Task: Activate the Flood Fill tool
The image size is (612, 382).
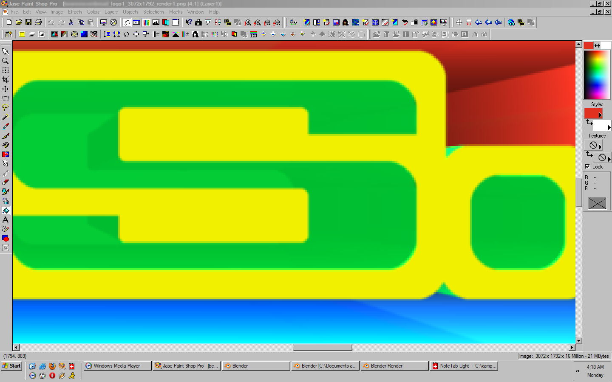Action: click(x=6, y=211)
